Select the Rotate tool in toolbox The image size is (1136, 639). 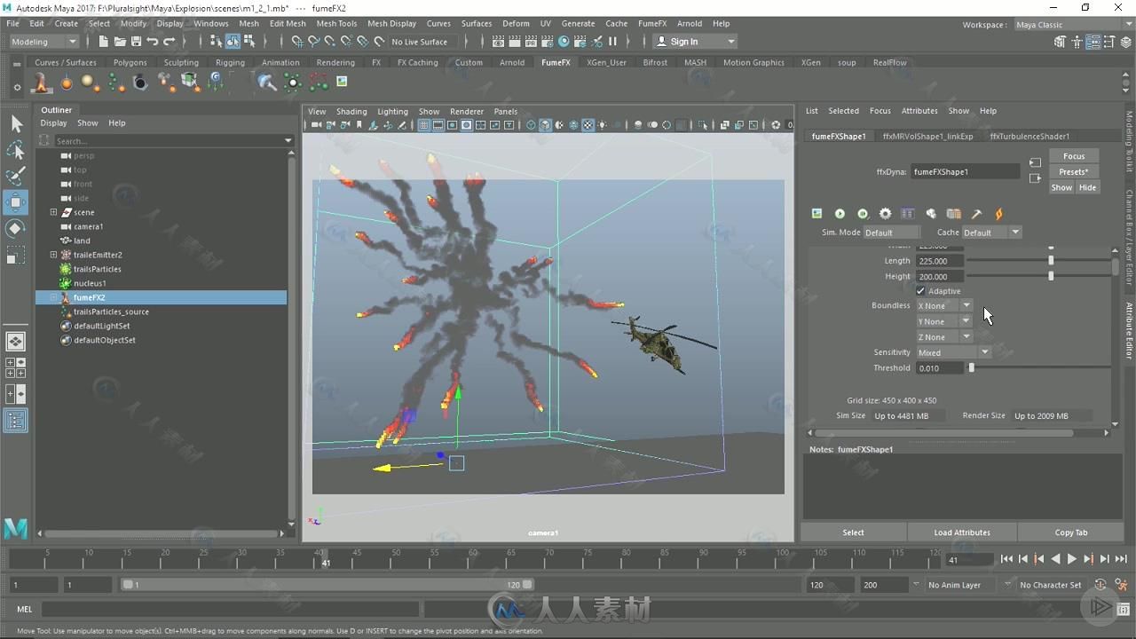[16, 229]
